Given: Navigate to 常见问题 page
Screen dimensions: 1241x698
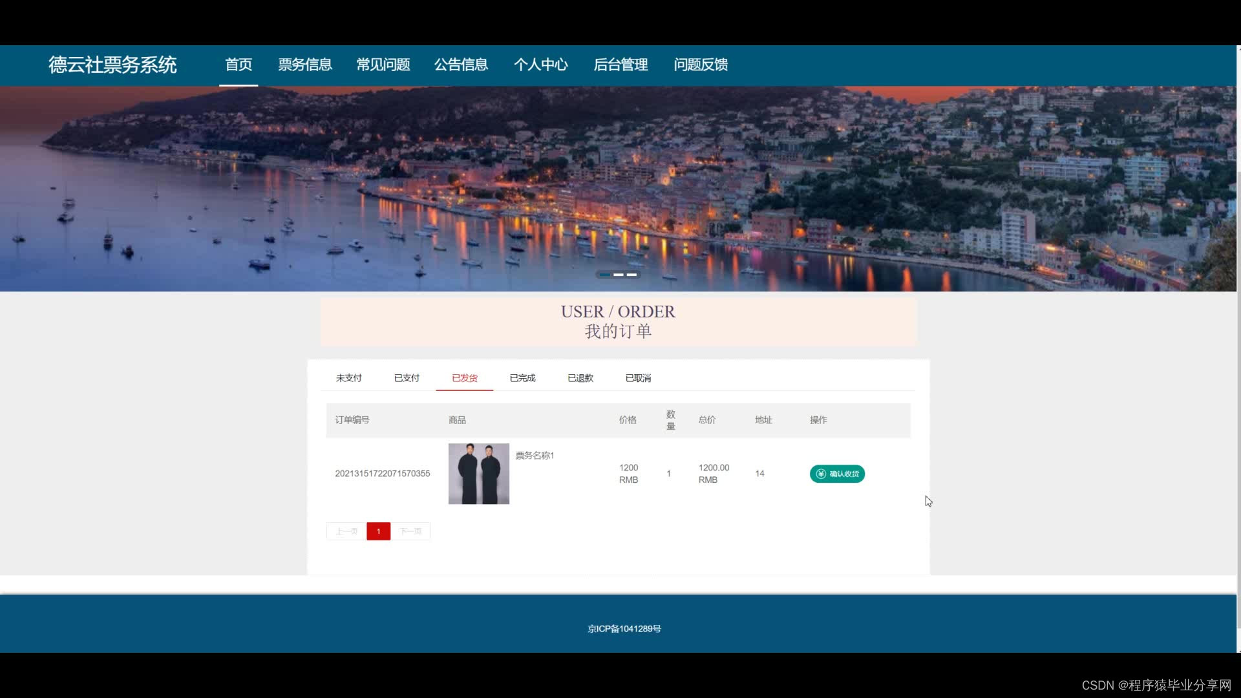Looking at the screenshot, I should (383, 65).
